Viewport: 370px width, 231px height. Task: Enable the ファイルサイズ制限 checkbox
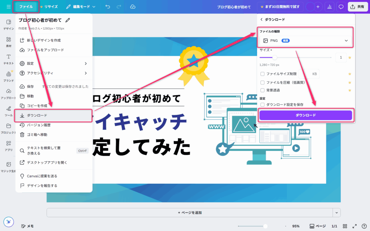click(x=263, y=74)
